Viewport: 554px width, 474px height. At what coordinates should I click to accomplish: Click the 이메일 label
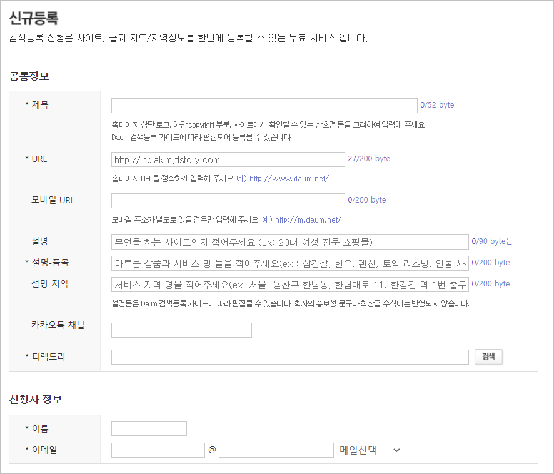(44, 450)
